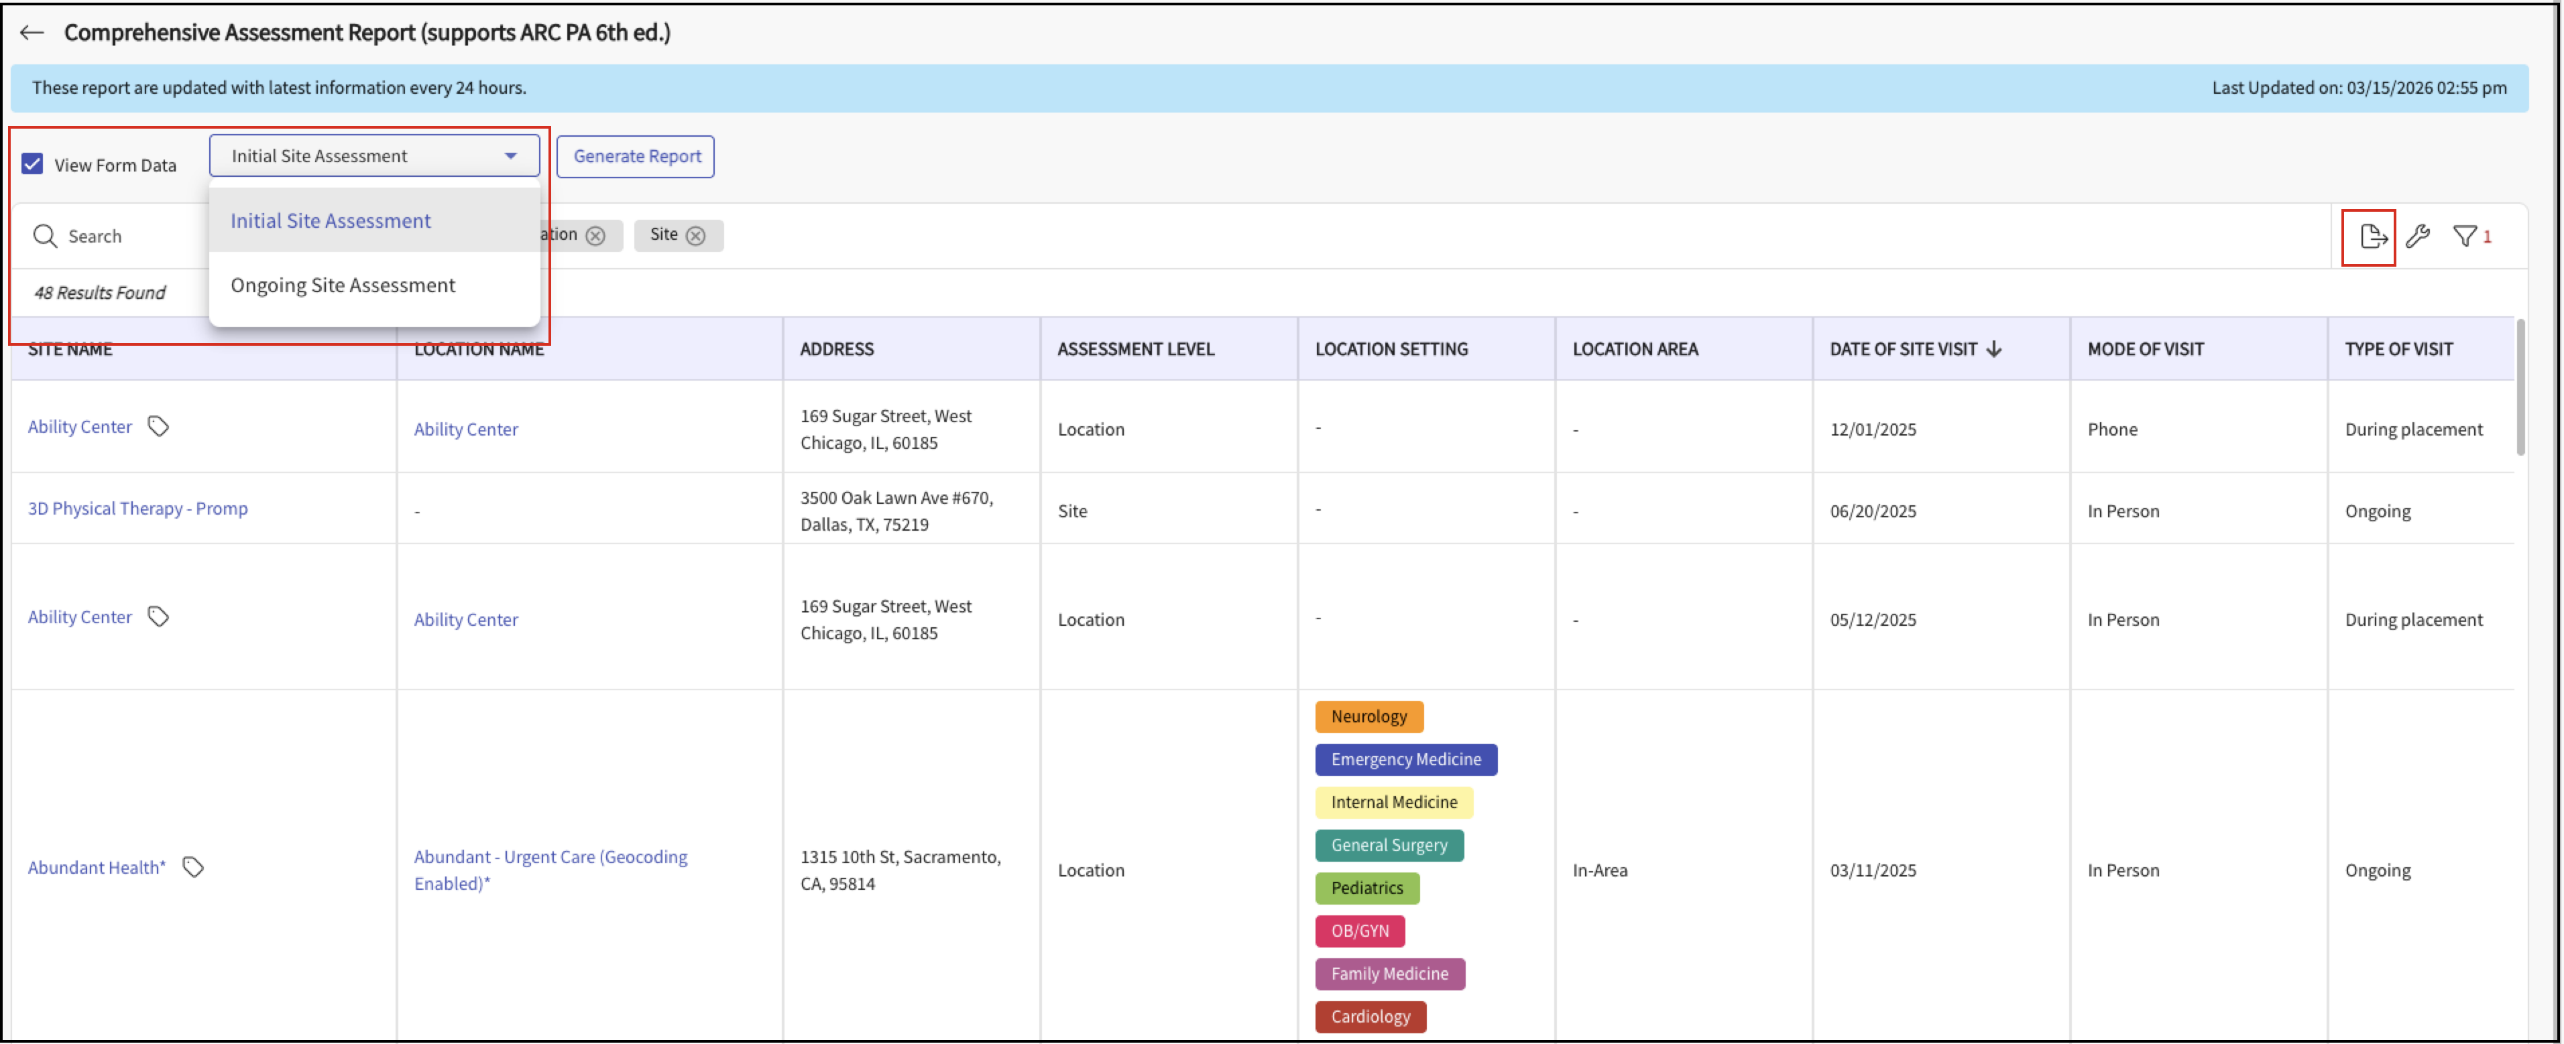The width and height of the screenshot is (2564, 1044).
Task: Choose Ongoing Site Assessment option
Action: [x=343, y=285]
